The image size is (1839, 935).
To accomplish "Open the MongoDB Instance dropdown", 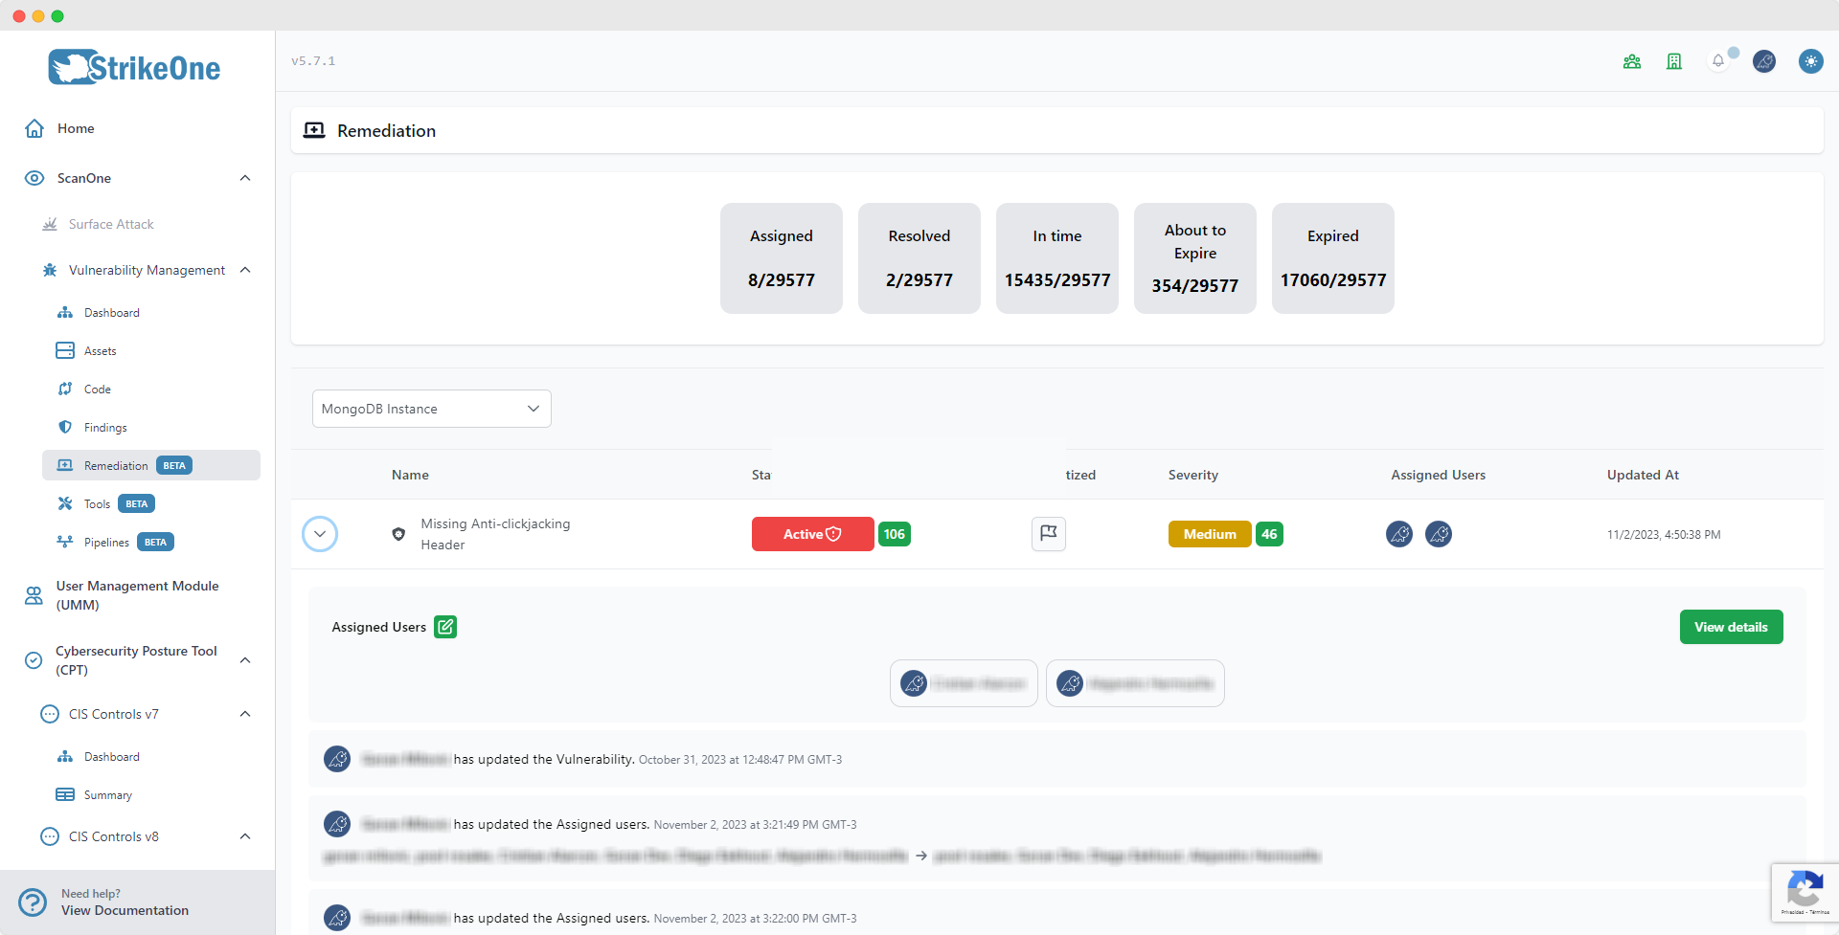I will point(430,409).
